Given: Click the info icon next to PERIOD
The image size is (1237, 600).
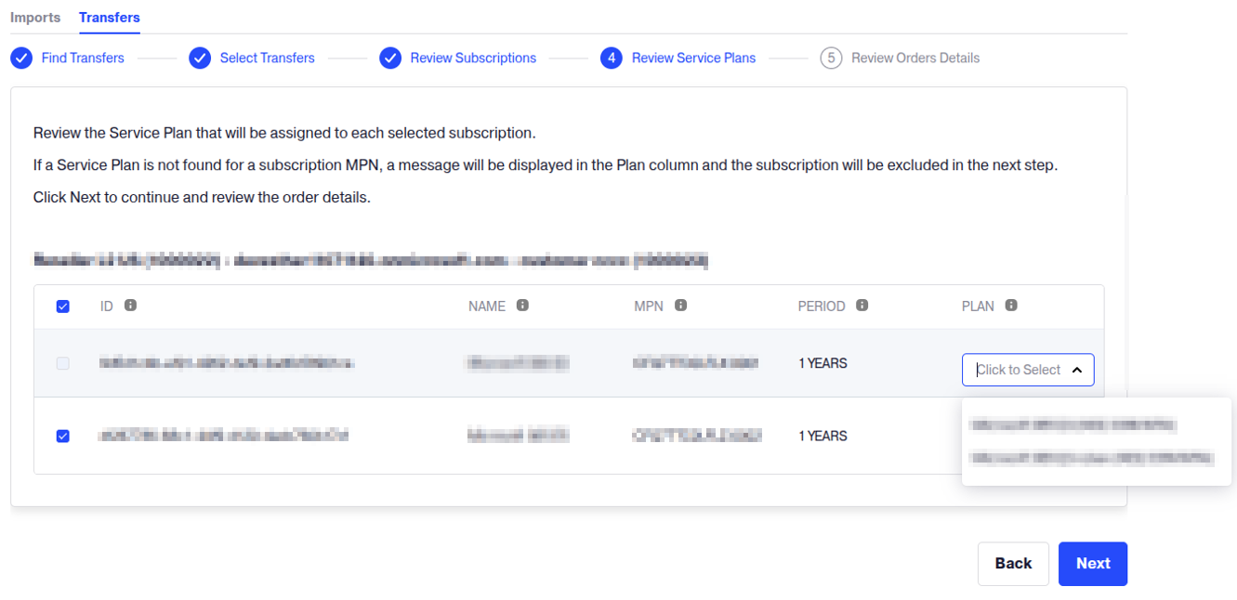Looking at the screenshot, I should [x=862, y=305].
